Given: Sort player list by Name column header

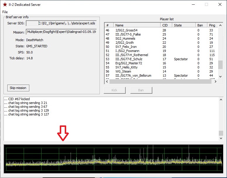Looking at the screenshot, I should coord(137,25).
